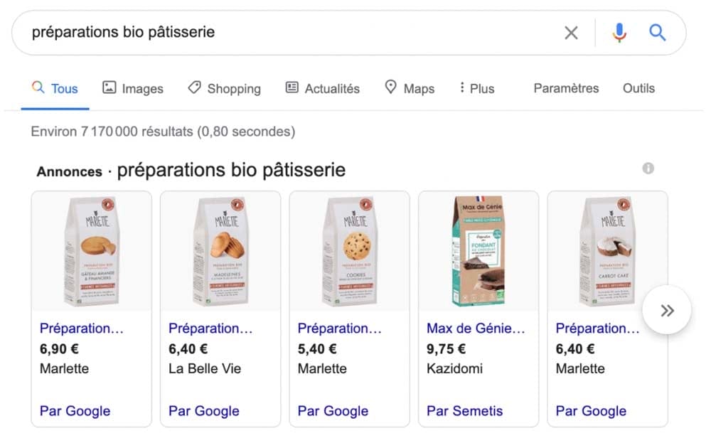This screenshot has height=443, width=711.
Task: Open Paramètres from the results bar
Action: (x=565, y=87)
